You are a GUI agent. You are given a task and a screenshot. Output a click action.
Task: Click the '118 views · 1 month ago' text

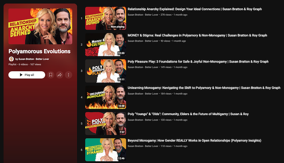(x=174, y=146)
